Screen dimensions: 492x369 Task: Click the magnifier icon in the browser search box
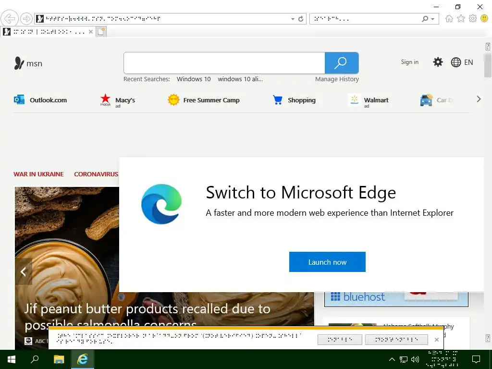coord(425,19)
